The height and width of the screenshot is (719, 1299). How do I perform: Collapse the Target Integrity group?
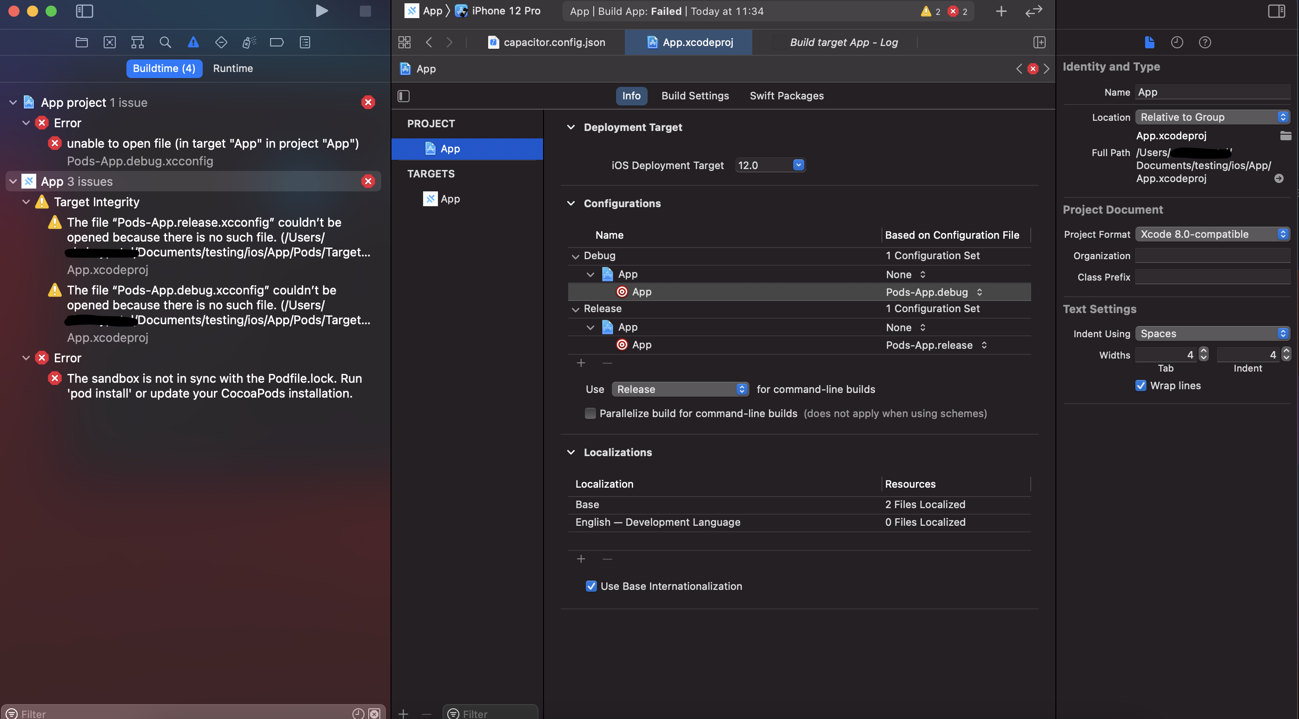pos(26,202)
